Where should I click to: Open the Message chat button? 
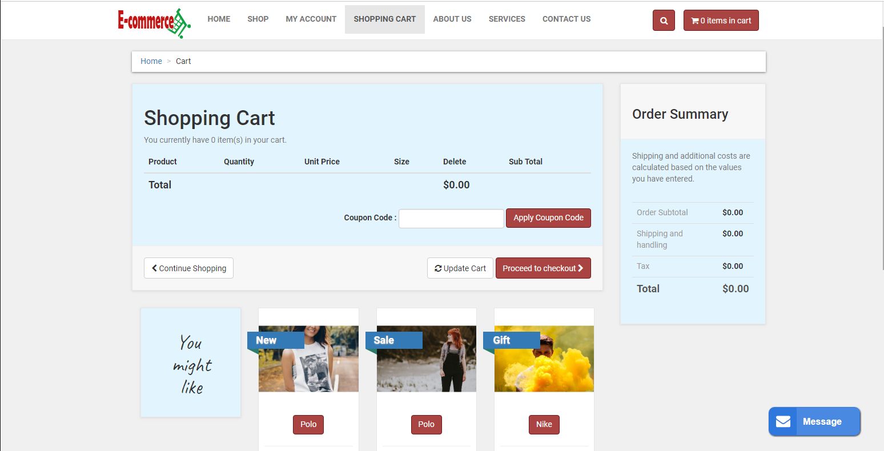tap(814, 422)
